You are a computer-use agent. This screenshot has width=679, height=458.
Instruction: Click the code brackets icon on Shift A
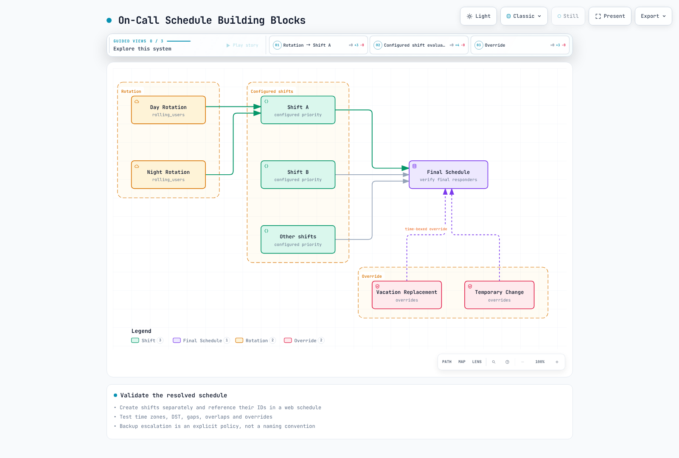click(x=267, y=102)
